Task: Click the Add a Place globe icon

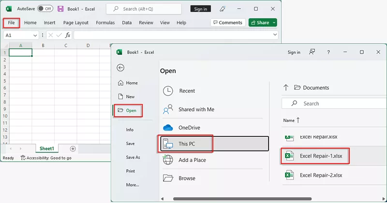Action: click(x=168, y=160)
